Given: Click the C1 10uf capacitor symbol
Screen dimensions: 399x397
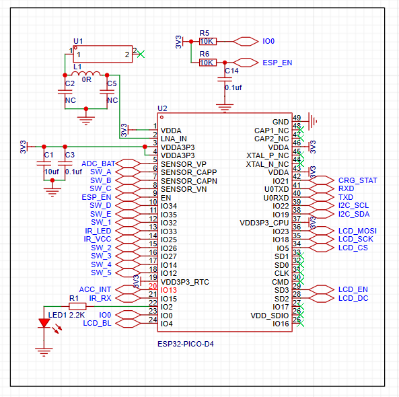Looking at the screenshot, I should (44, 164).
